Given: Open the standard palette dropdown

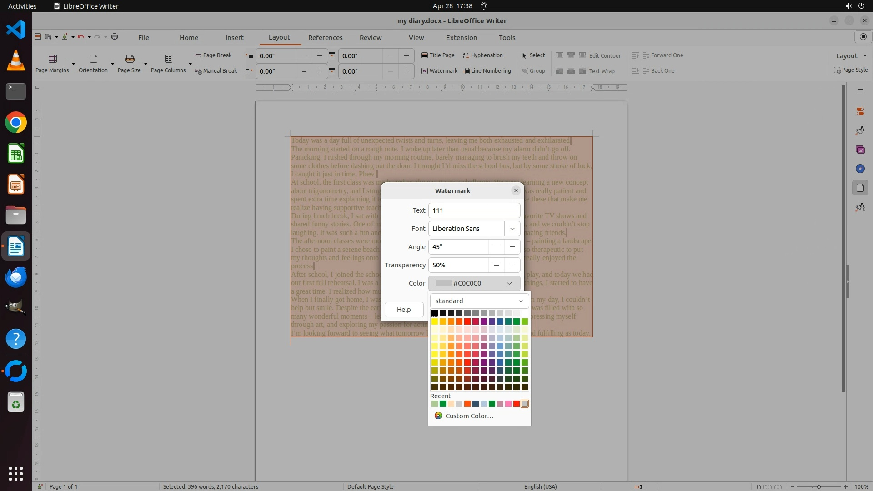Looking at the screenshot, I should pos(521,301).
